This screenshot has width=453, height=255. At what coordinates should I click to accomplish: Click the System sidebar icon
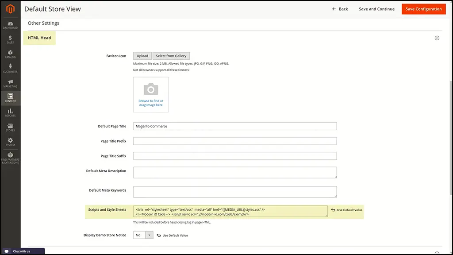[10, 142]
